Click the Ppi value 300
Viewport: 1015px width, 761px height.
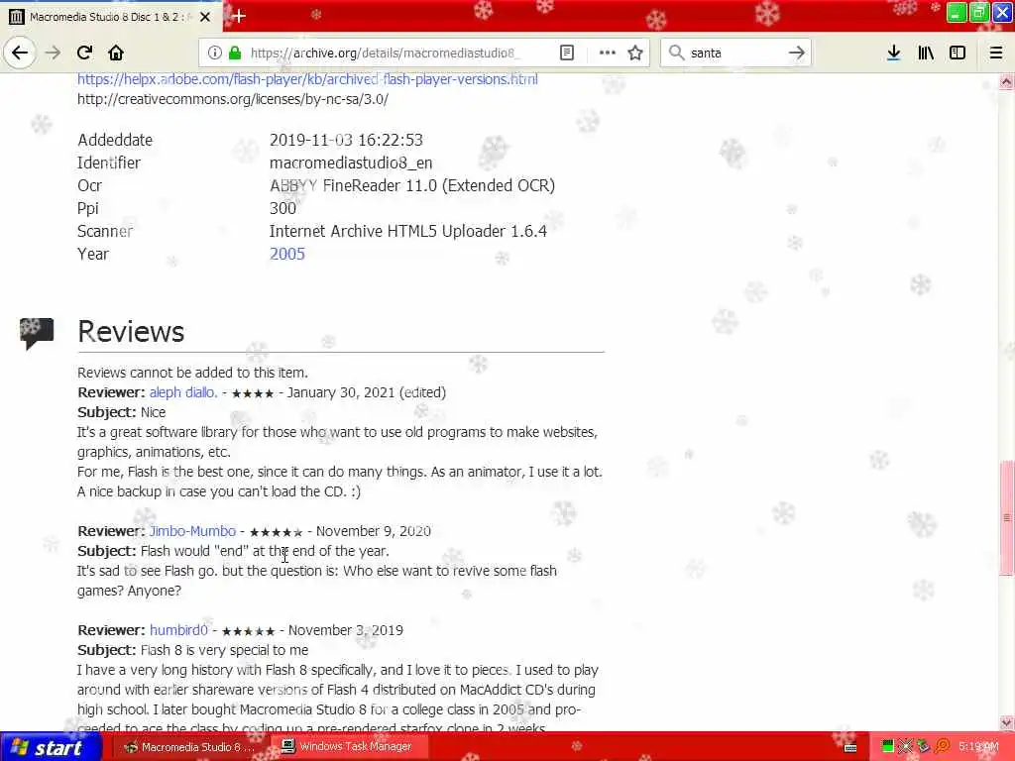pos(282,208)
